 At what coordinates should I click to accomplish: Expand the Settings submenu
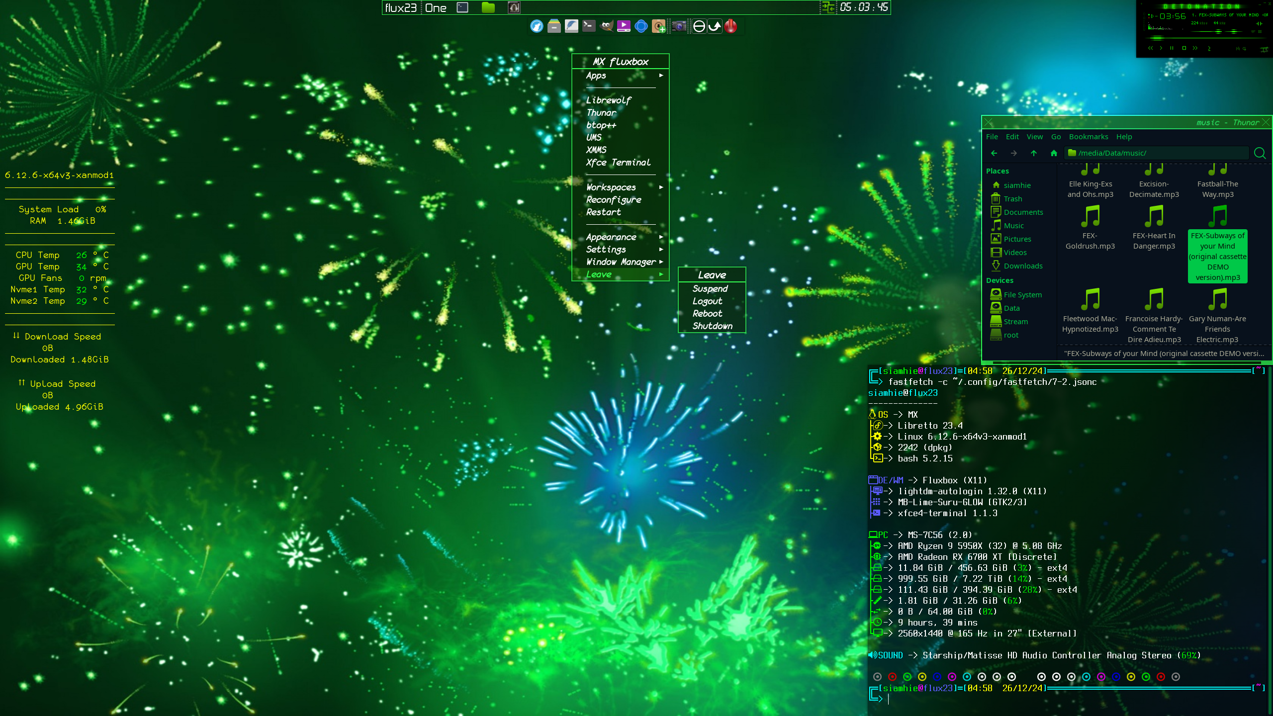(x=621, y=250)
